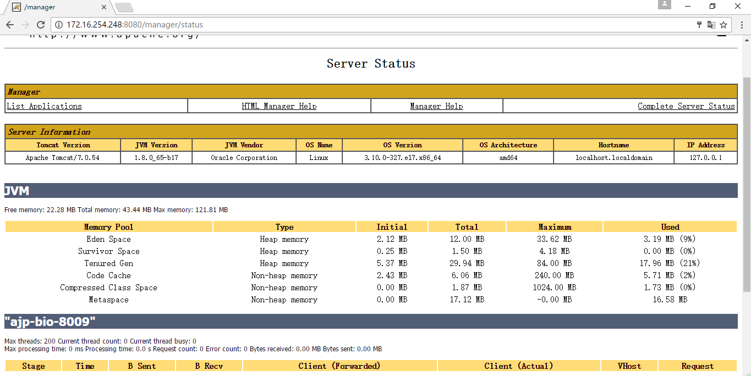Select the Survivor Space row label
The width and height of the screenshot is (751, 376).
click(x=109, y=251)
